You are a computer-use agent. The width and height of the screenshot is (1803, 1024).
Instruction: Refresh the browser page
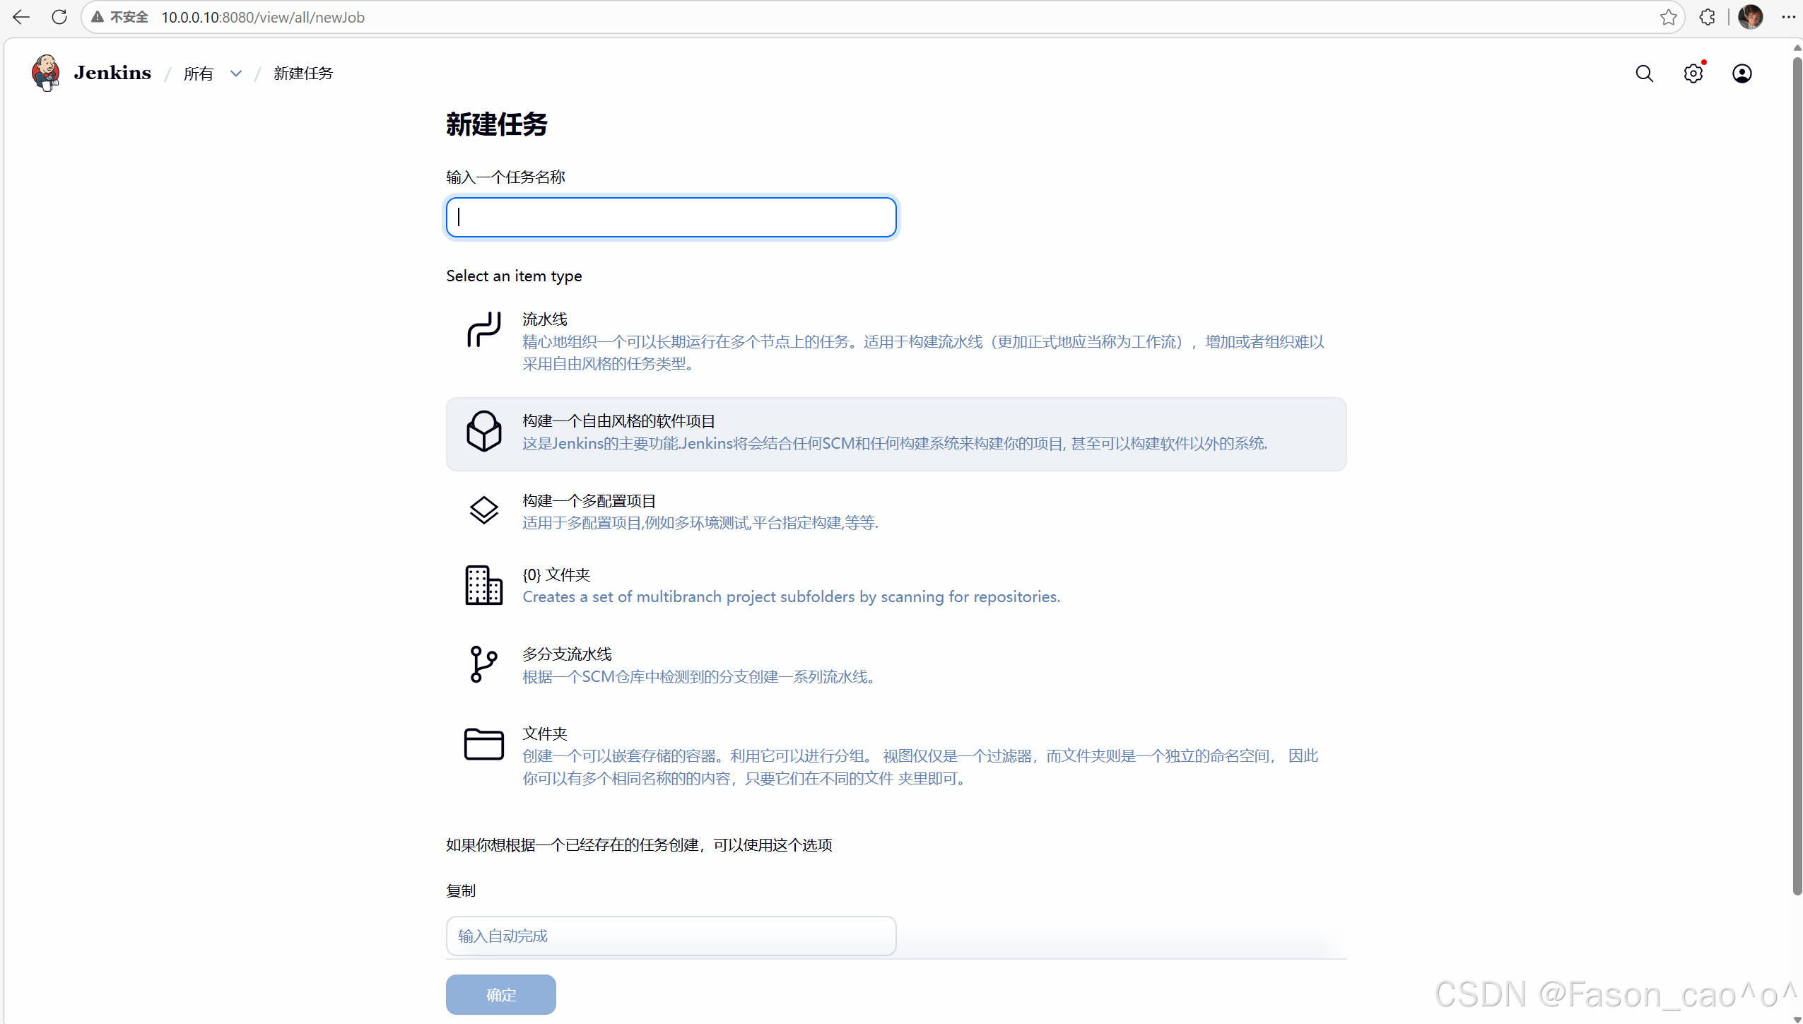59,17
